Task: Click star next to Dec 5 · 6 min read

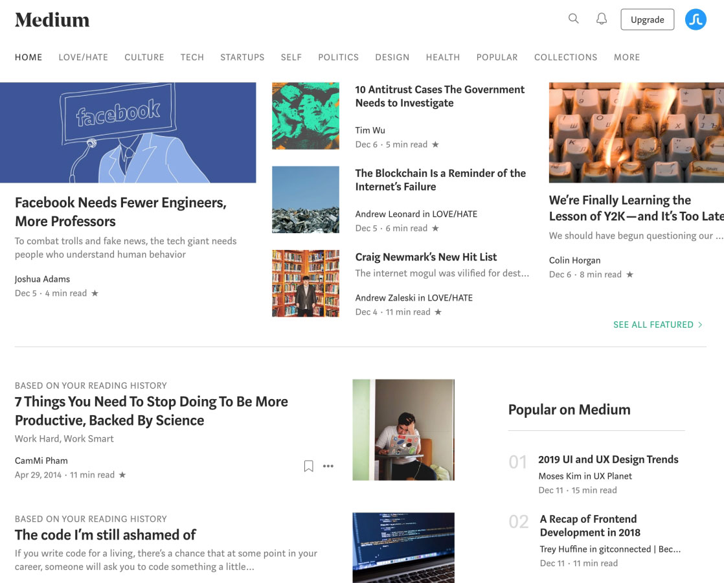Action: point(435,228)
